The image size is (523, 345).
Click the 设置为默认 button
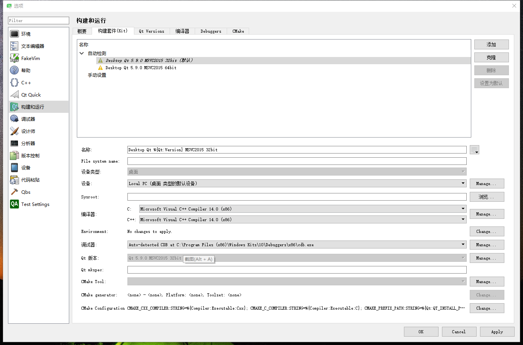pos(491,83)
